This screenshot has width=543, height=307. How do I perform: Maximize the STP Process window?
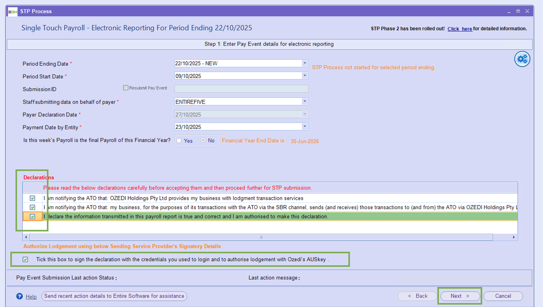[x=518, y=11]
